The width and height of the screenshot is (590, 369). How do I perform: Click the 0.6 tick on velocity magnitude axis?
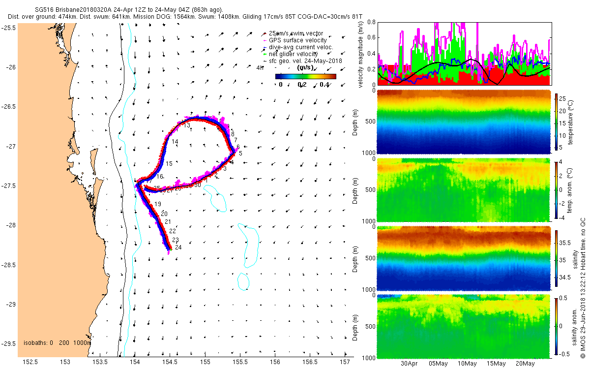[371, 38]
